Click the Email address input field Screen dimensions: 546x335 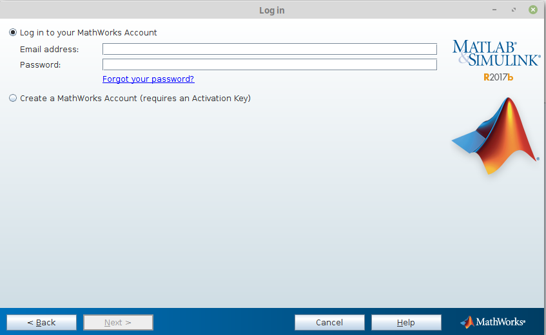pos(269,49)
